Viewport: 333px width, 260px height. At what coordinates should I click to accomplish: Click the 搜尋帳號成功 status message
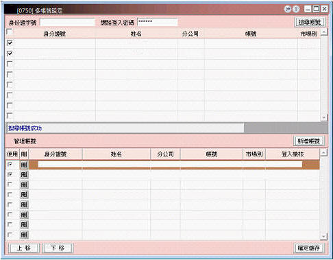tap(25, 128)
